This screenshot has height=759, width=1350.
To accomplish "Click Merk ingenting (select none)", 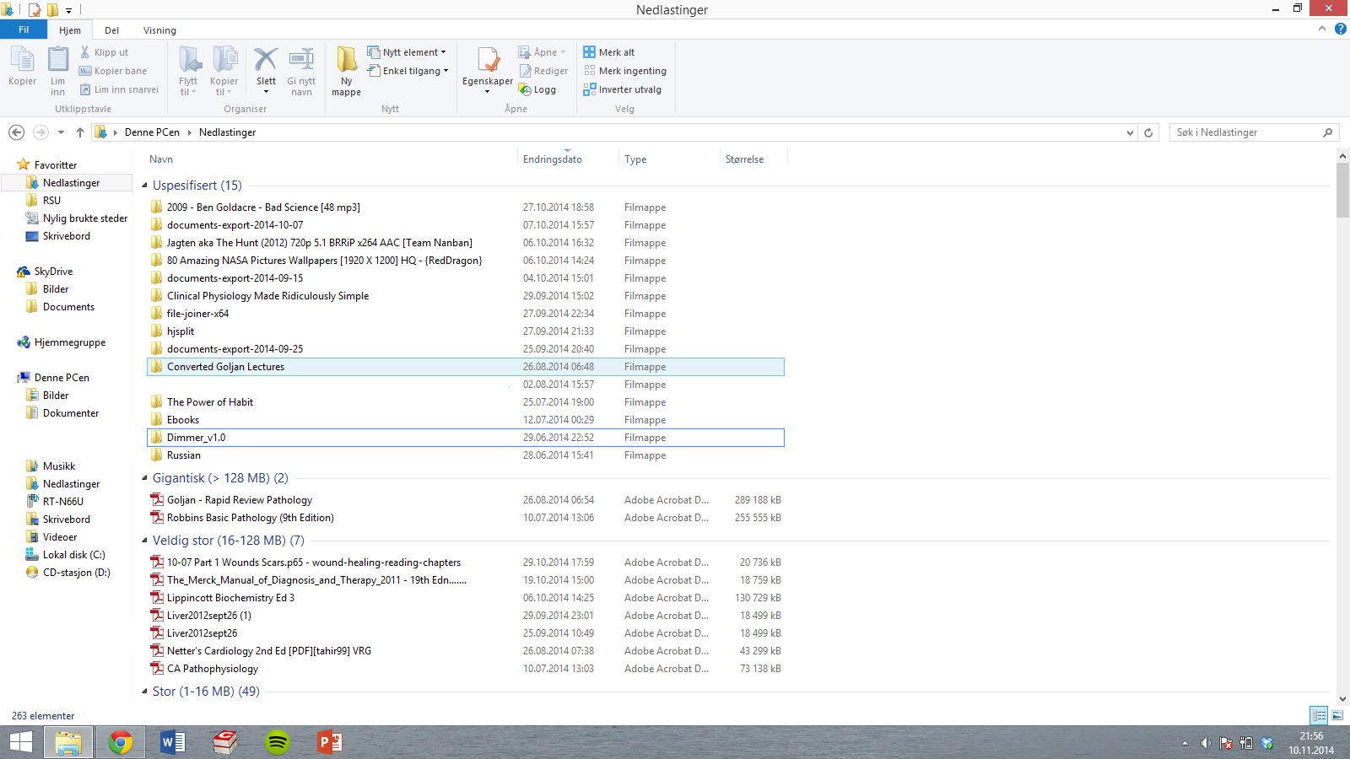I will click(x=624, y=71).
